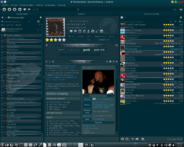Image resolution: width=184 pixels, height=147 pixels.
Task: Open tags applet settings icon
Action: click(116, 45)
